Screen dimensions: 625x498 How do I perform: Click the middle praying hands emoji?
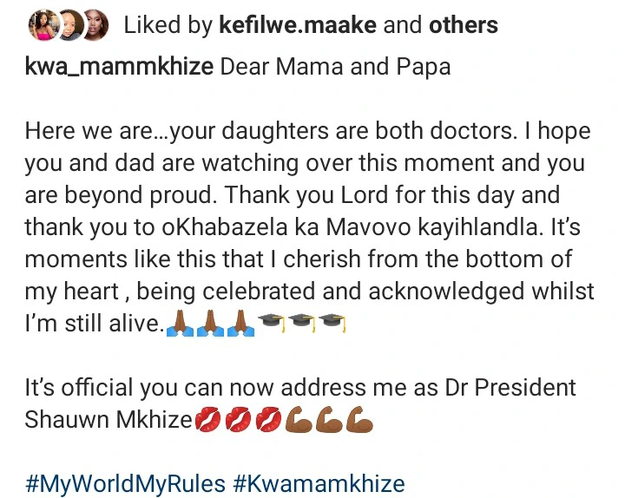coord(210,323)
